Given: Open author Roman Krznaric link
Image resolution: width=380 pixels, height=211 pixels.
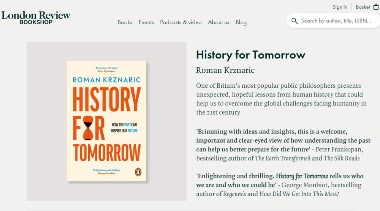Looking at the screenshot, I should 225,70.
